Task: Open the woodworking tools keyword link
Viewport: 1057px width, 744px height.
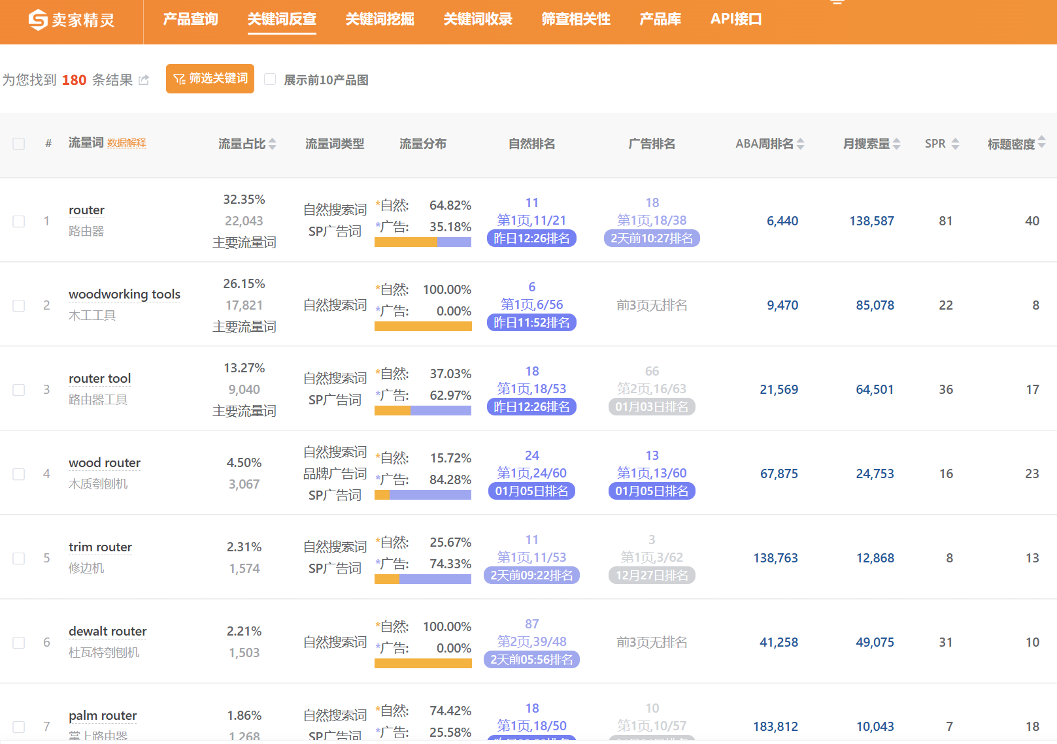Action: point(124,295)
